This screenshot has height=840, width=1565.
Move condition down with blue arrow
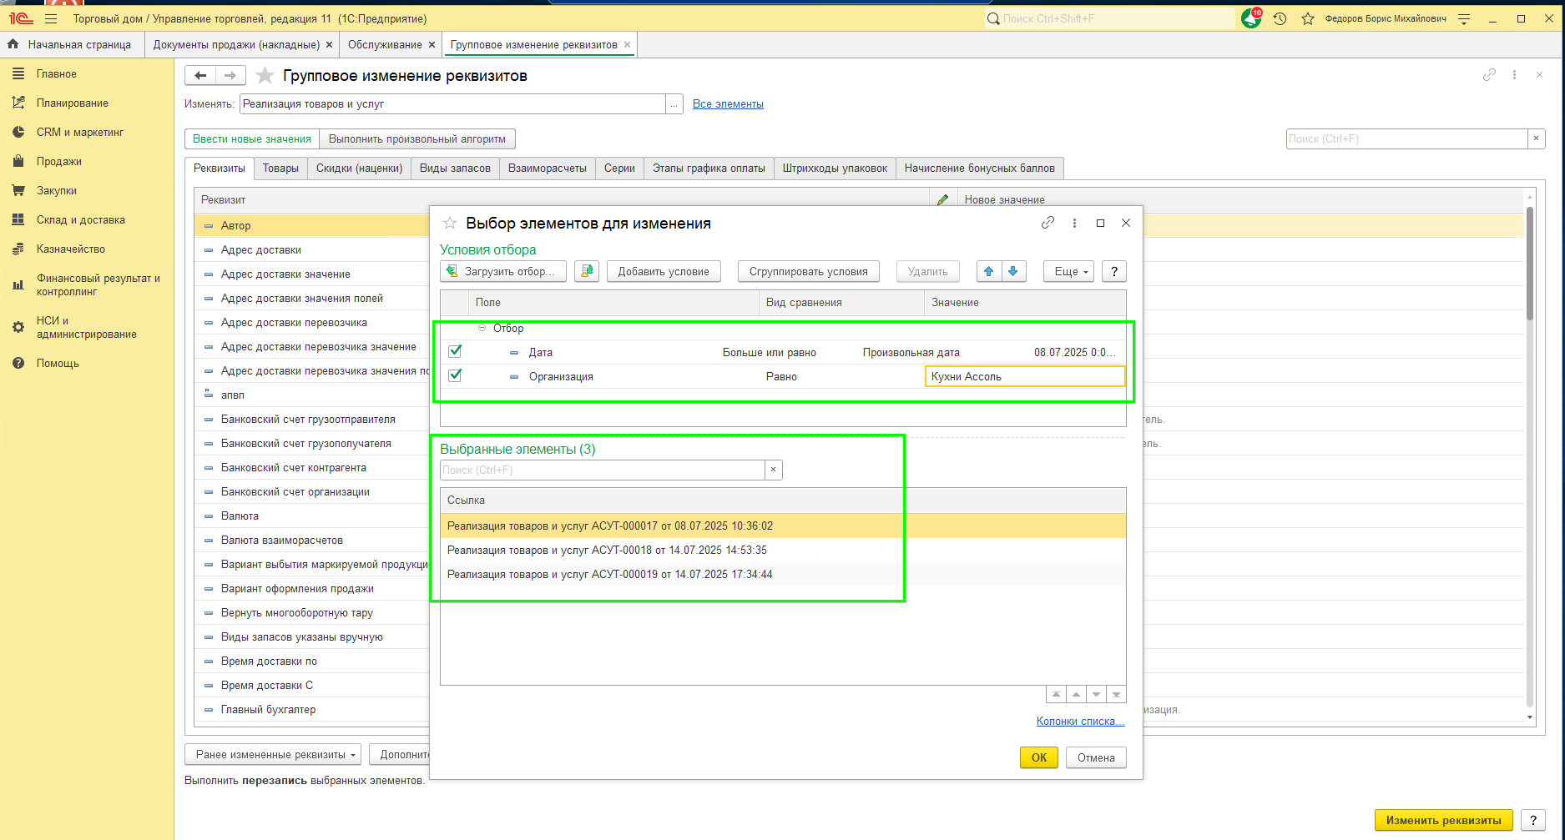click(x=1013, y=271)
